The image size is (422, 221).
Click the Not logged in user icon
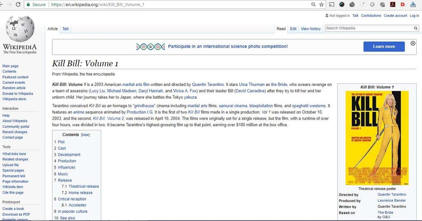click(x=327, y=16)
